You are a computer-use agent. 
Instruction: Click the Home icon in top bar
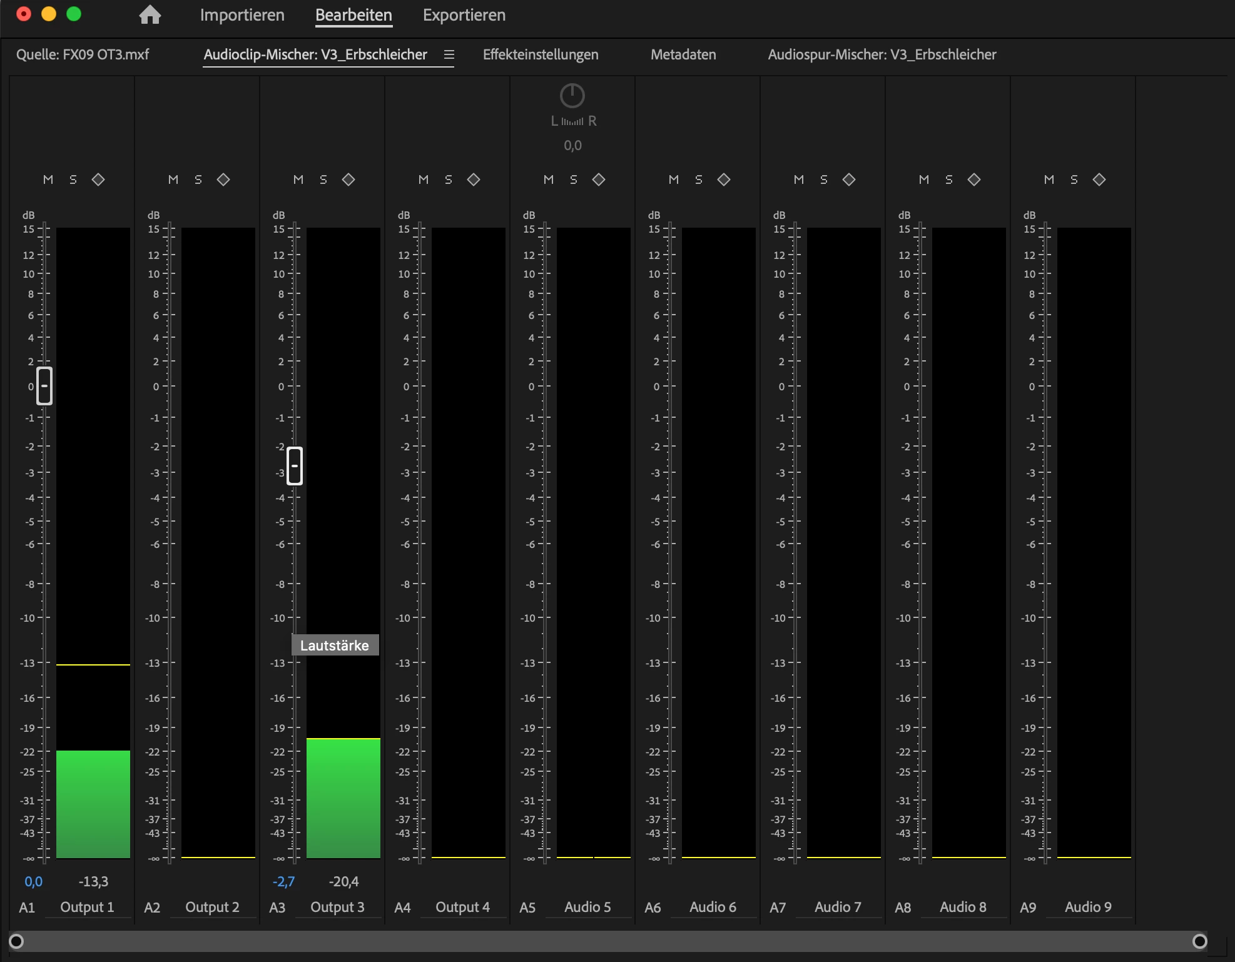[x=150, y=14]
